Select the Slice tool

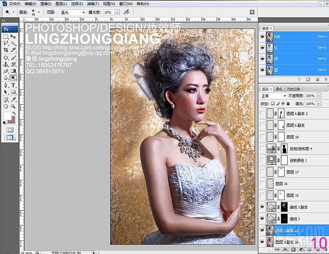(13, 50)
